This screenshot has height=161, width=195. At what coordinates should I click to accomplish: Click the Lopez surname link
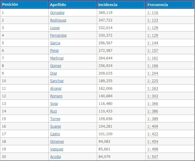coord(55,28)
